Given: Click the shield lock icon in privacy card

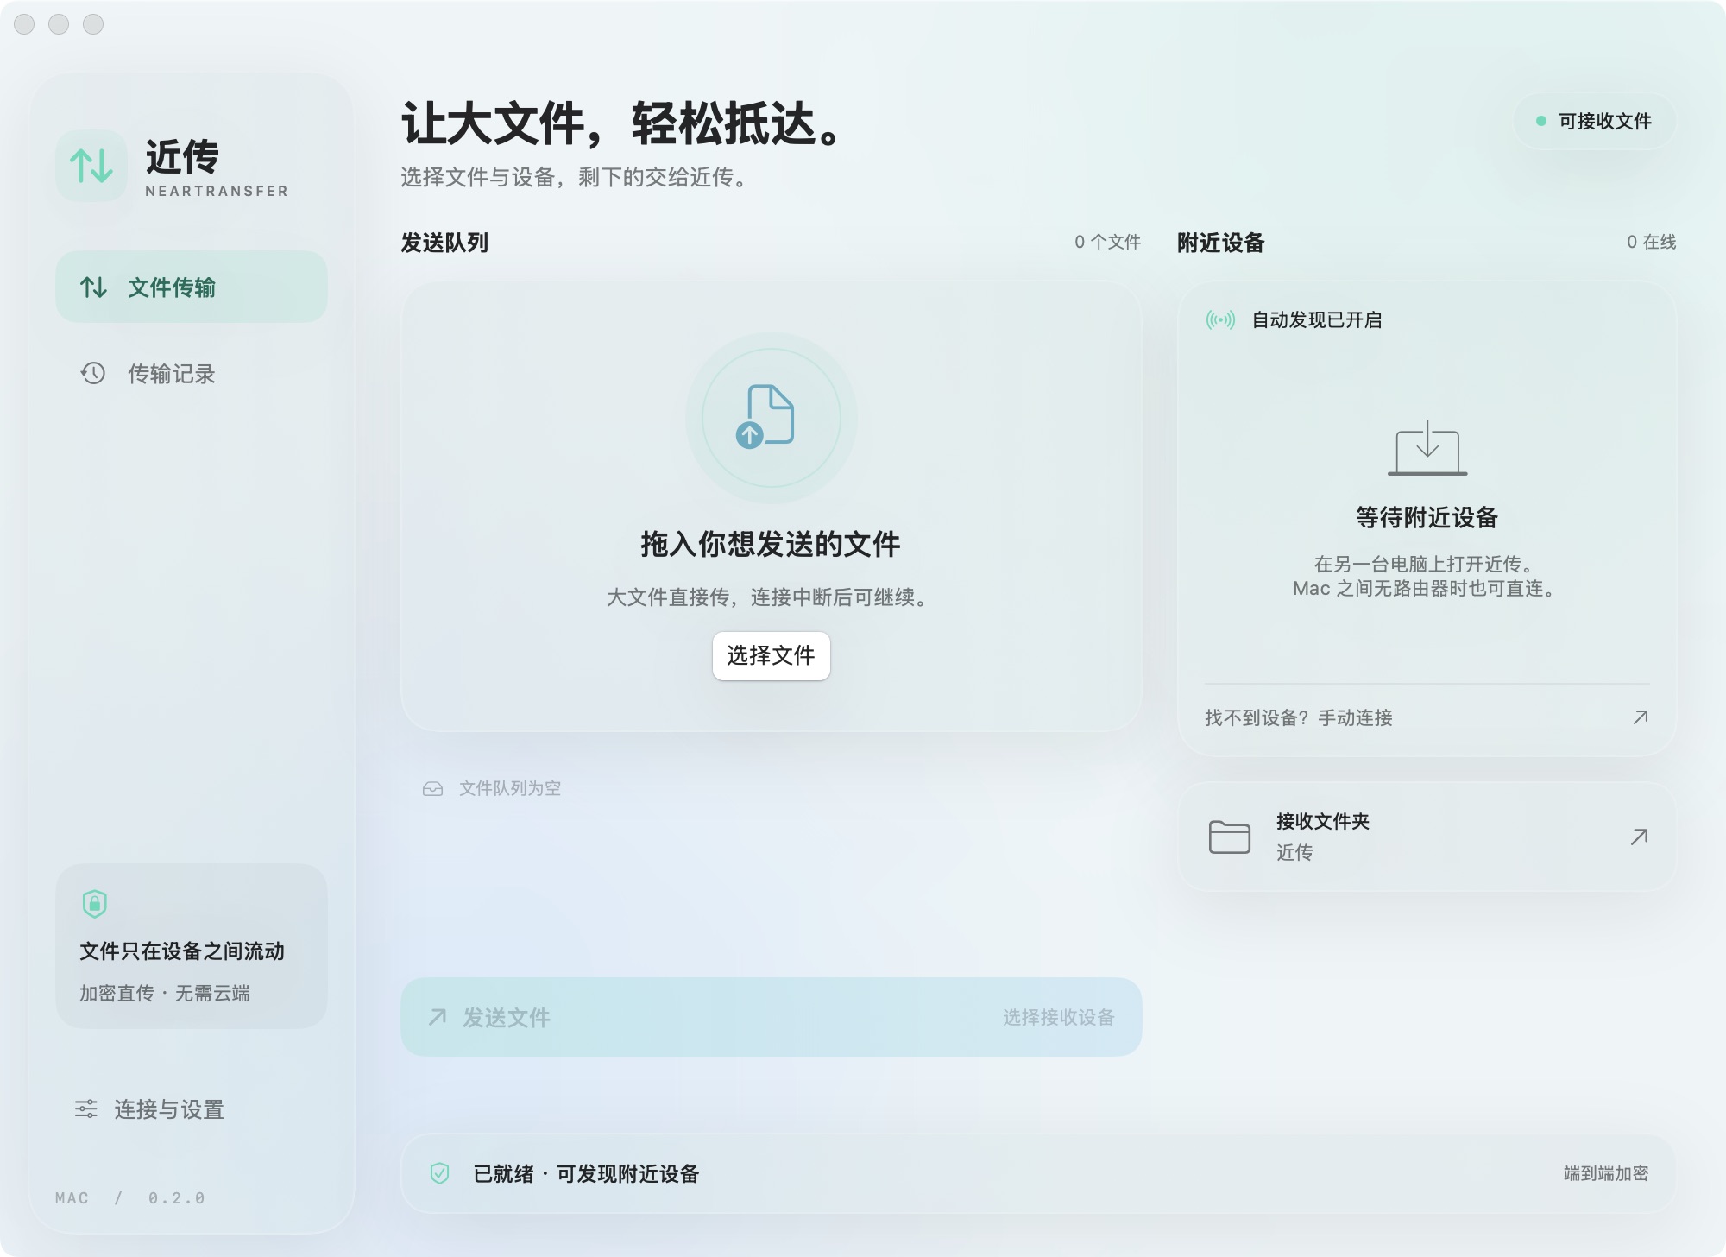Looking at the screenshot, I should tap(94, 903).
